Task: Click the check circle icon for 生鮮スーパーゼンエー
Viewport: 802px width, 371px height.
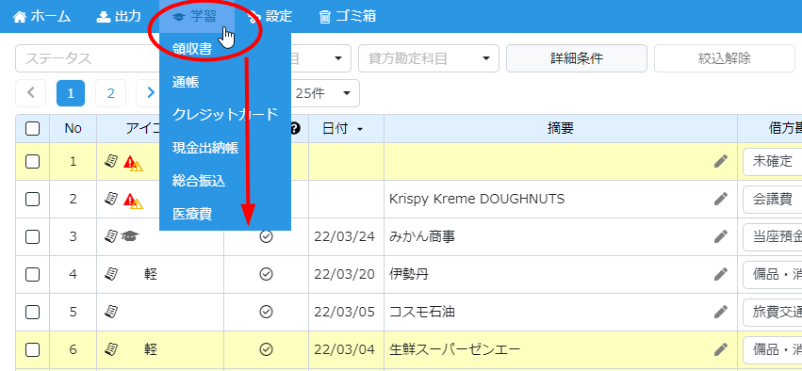Action: click(x=266, y=349)
